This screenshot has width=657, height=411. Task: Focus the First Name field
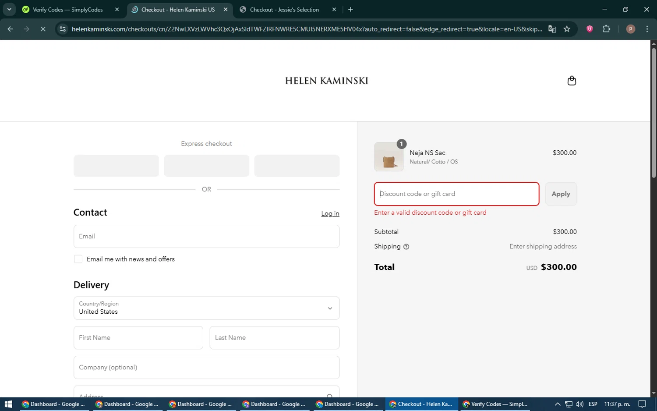click(138, 338)
